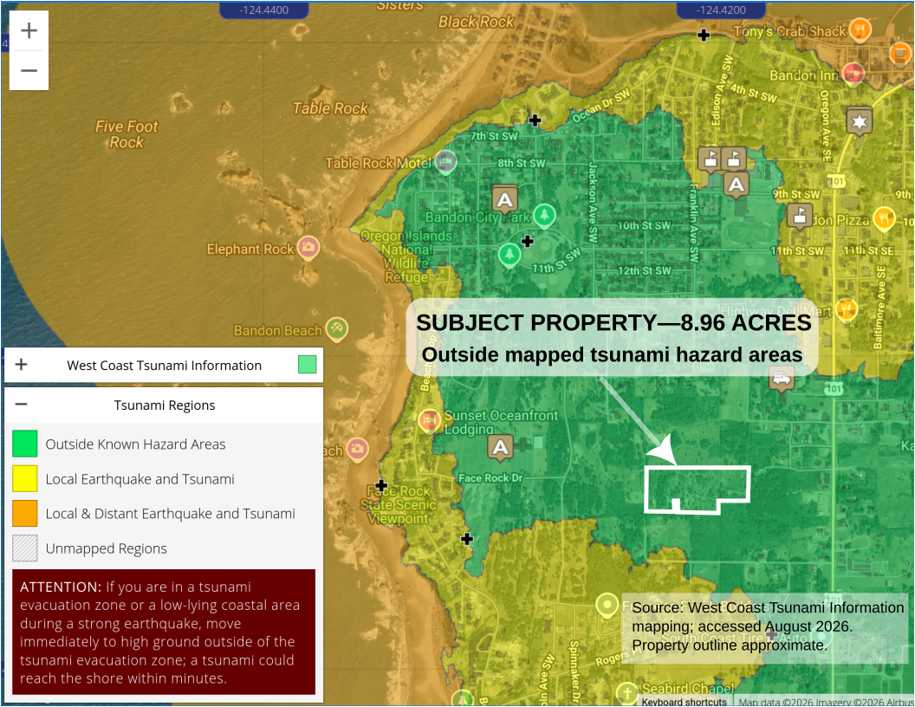Click the vehicle marker below Highway Deli Mart
The width and height of the screenshot is (915, 707).
[x=782, y=379]
